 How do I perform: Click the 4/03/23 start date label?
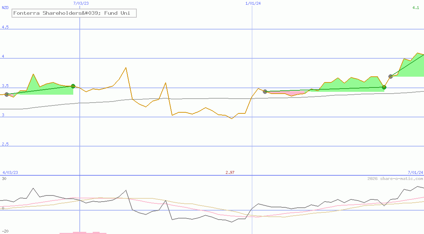click(x=10, y=172)
